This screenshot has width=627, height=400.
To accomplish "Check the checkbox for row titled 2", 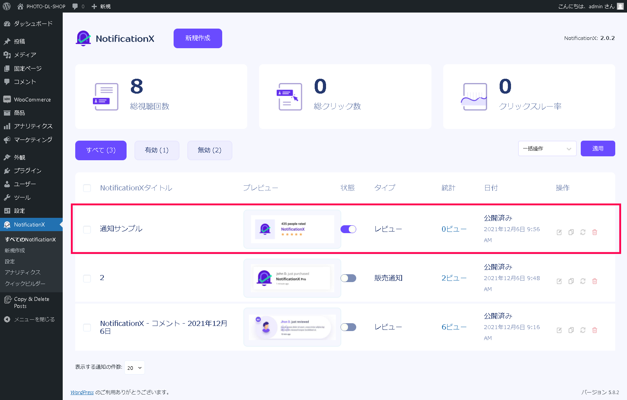I will pyautogui.click(x=87, y=278).
